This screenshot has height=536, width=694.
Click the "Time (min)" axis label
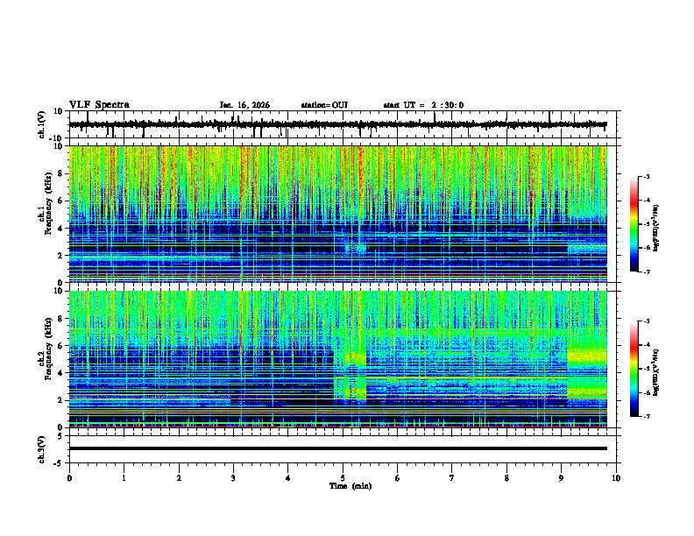click(351, 486)
